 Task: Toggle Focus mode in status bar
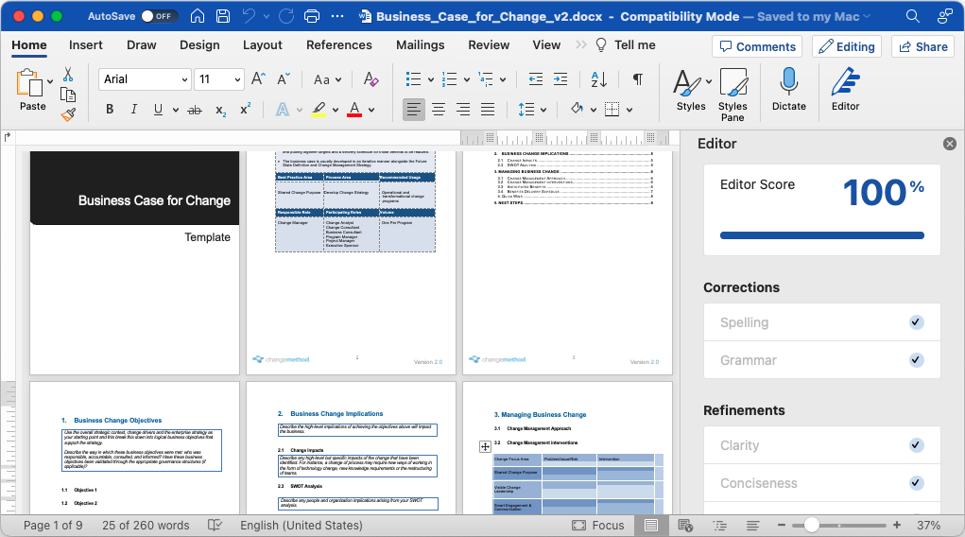(597, 526)
